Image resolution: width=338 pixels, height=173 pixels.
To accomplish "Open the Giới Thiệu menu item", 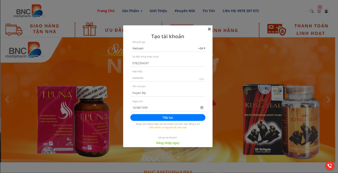I will click(x=158, y=11).
